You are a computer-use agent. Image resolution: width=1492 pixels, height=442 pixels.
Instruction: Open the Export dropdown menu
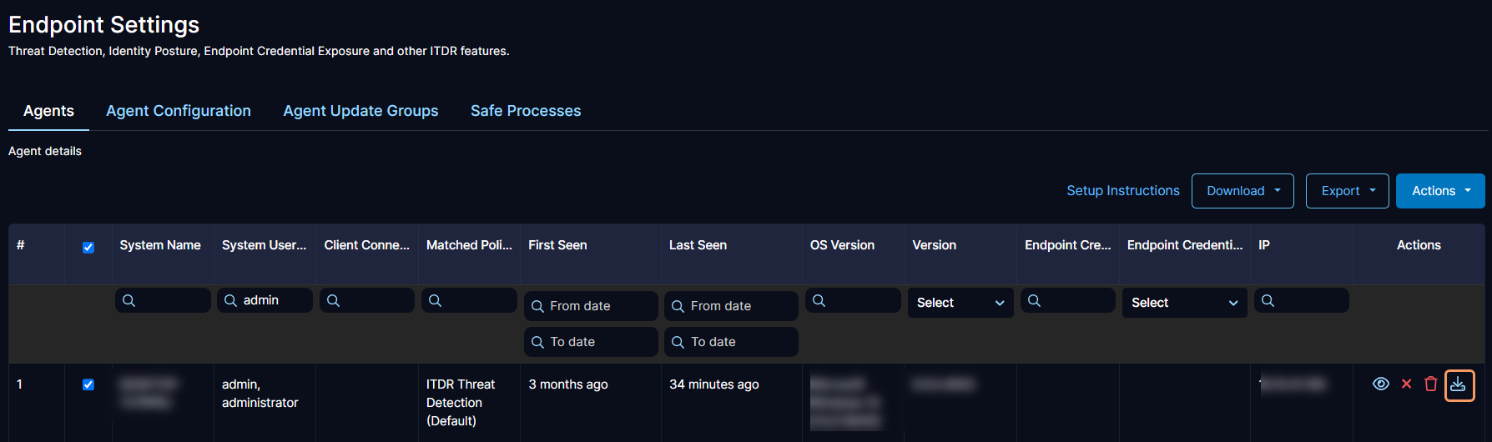tap(1347, 191)
